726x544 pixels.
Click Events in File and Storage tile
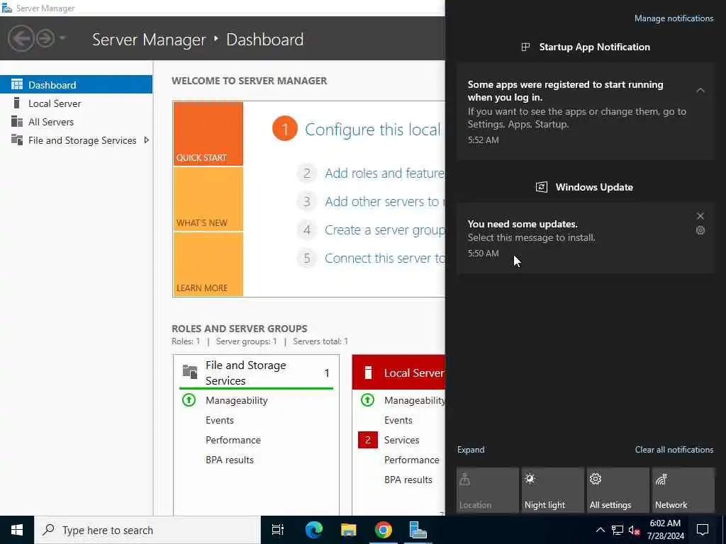tap(220, 420)
